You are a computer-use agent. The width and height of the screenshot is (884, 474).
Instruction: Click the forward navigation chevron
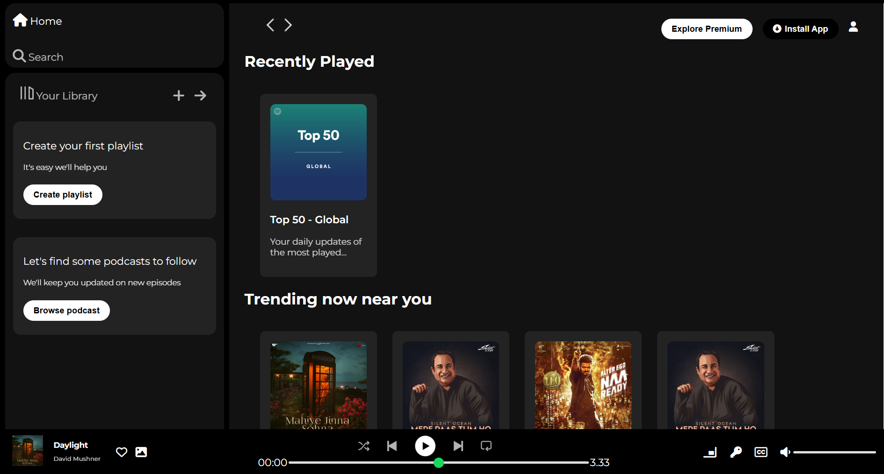click(288, 25)
